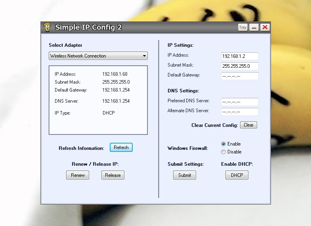Click the Clear Current Config label
Image resolution: width=311 pixels, height=226 pixels.
[215, 125]
